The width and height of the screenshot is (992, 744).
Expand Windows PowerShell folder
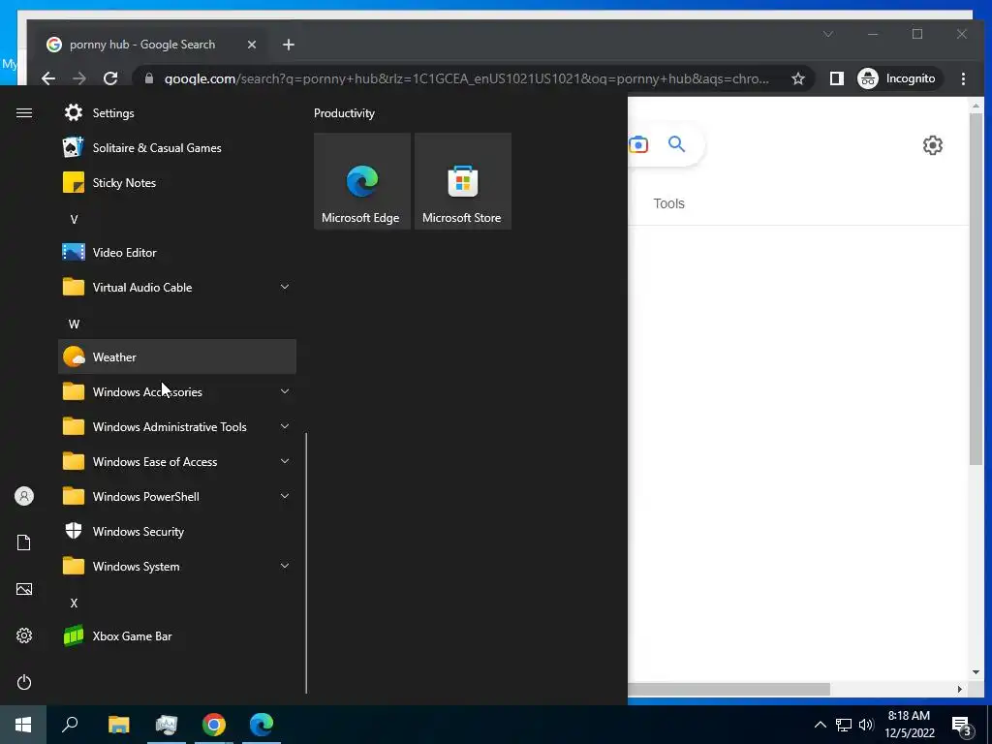[177, 497]
